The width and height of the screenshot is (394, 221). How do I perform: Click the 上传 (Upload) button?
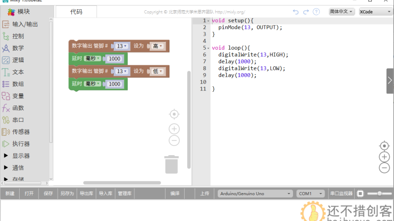click(x=205, y=193)
